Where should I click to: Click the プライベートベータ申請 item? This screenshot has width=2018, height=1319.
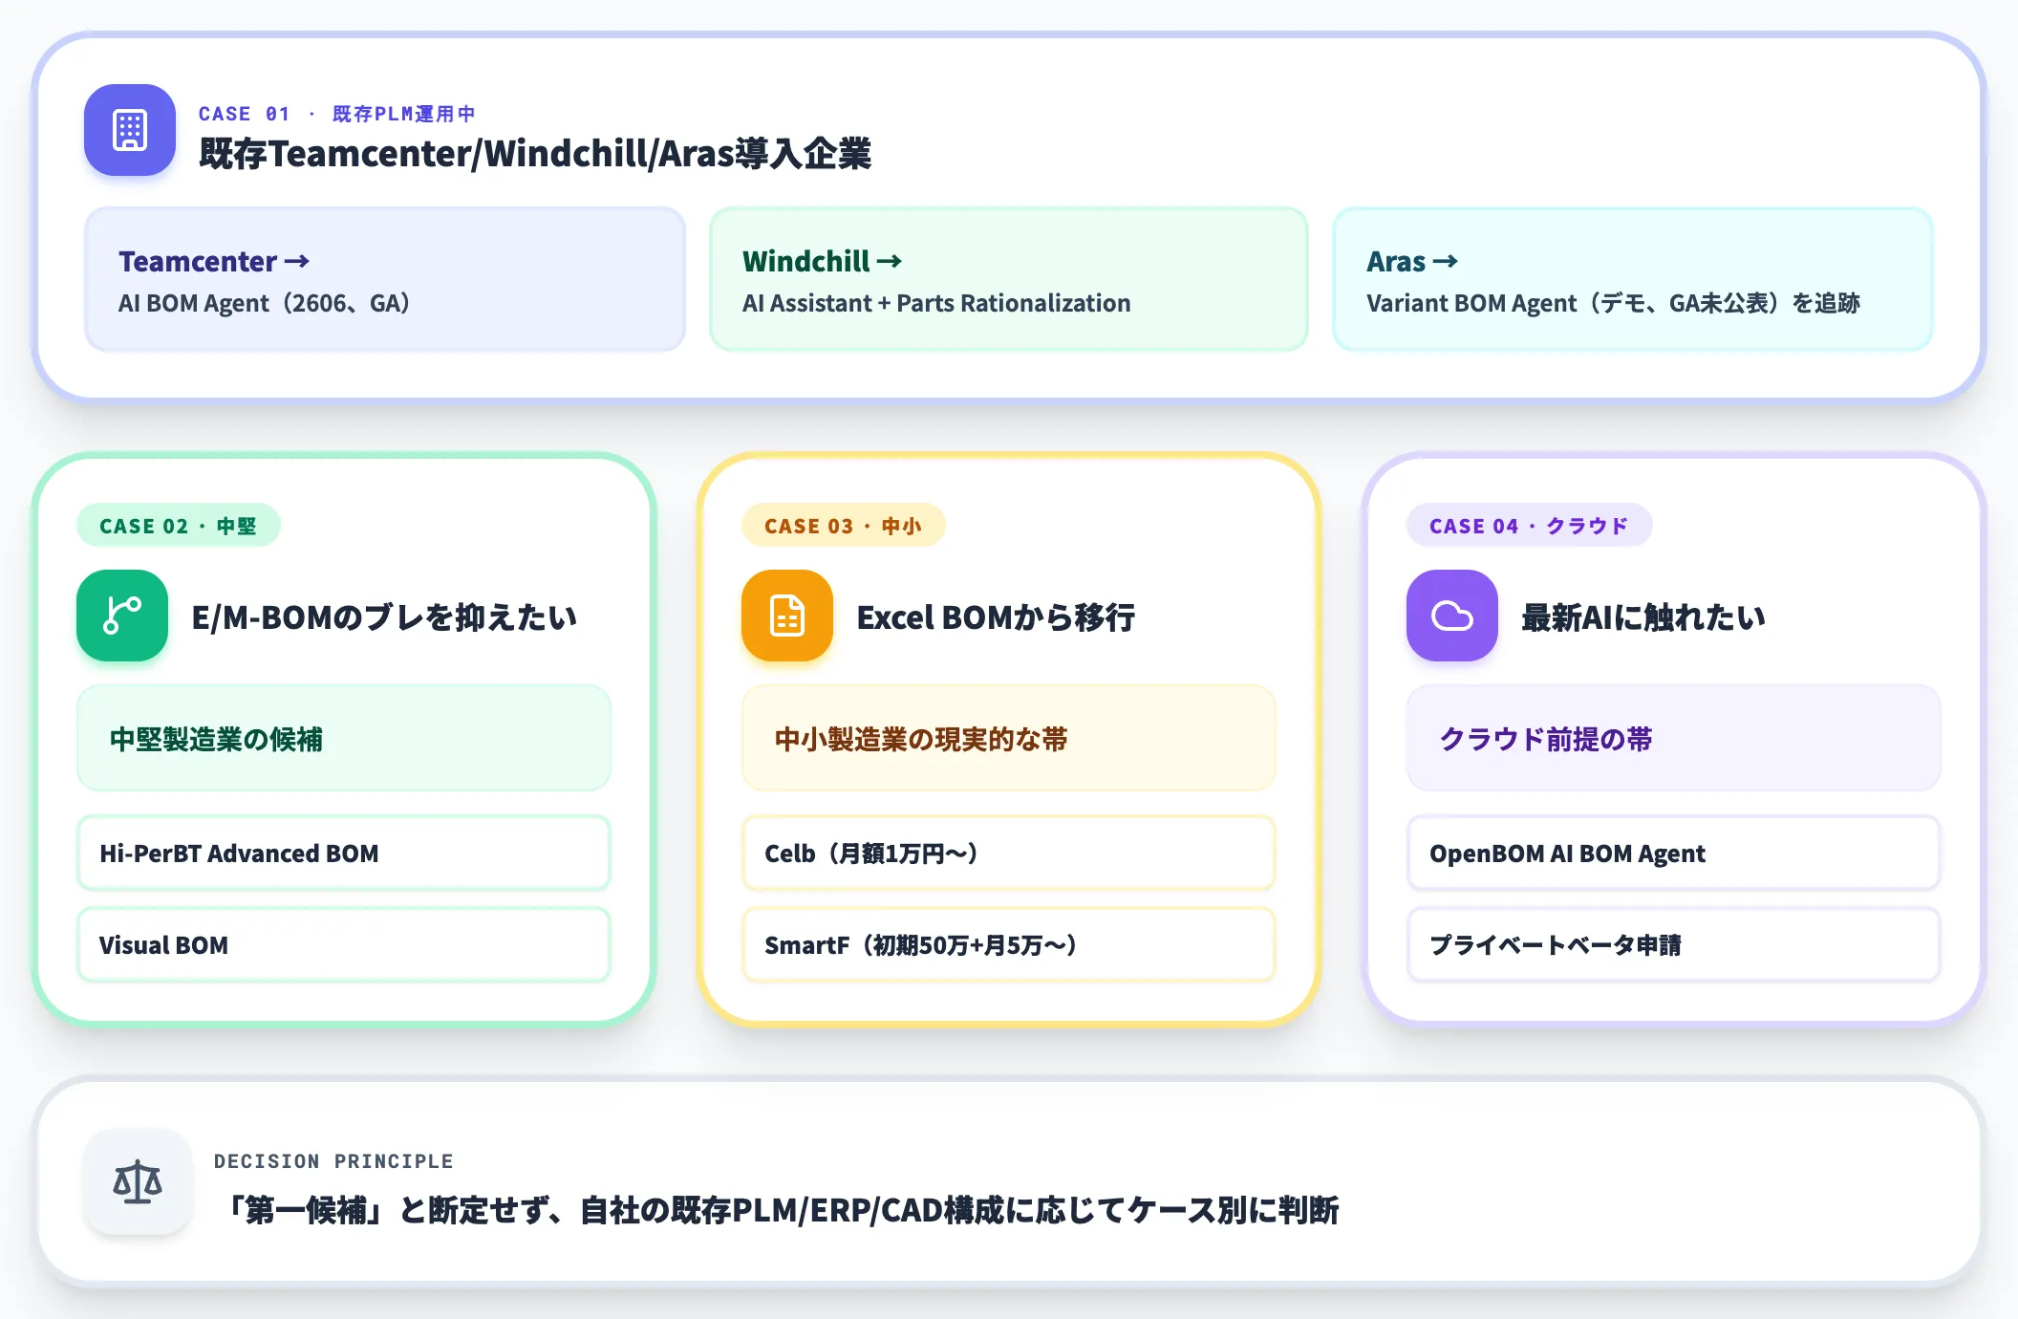pos(1674,944)
